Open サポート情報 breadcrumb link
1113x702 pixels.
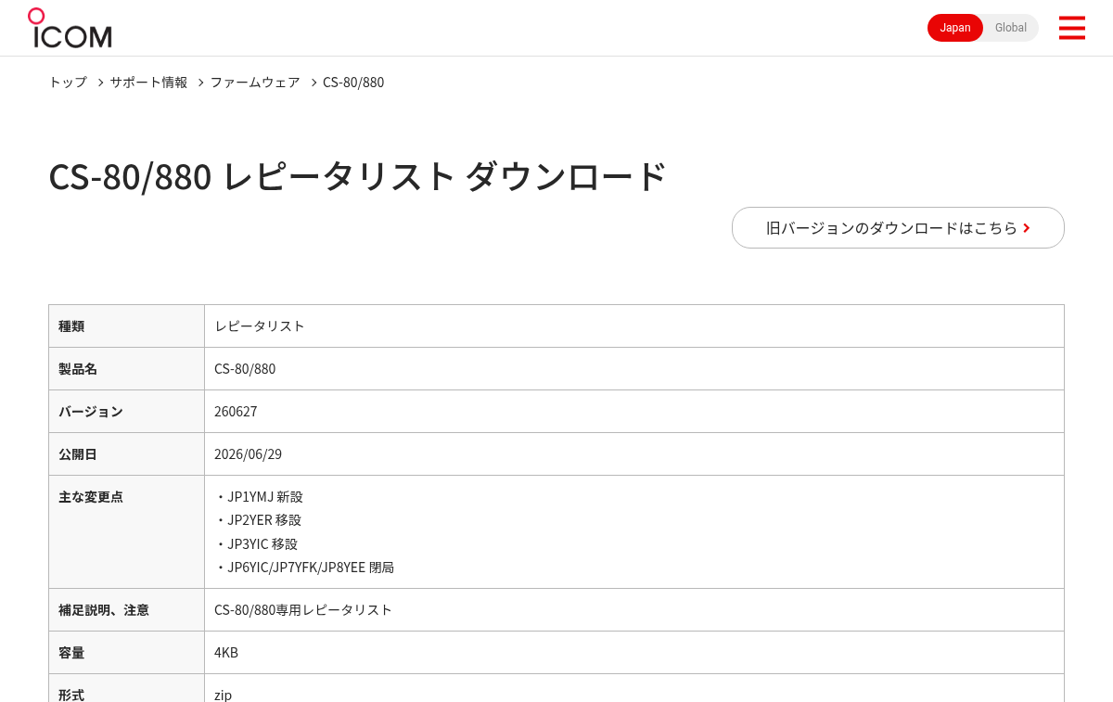(148, 83)
